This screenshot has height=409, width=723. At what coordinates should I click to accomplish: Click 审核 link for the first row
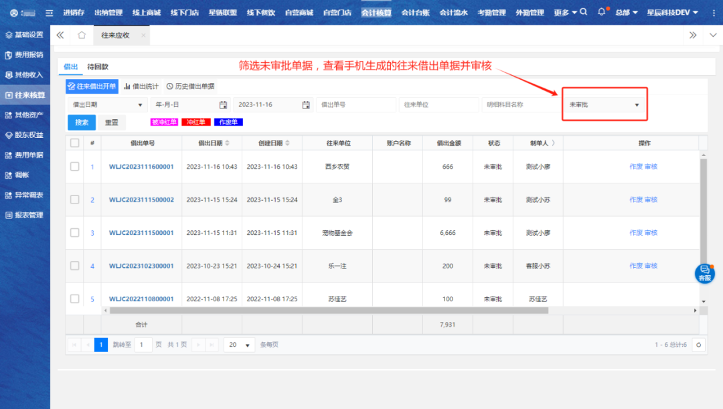[651, 167]
